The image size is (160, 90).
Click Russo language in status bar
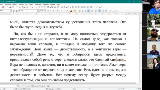click(74, 89)
